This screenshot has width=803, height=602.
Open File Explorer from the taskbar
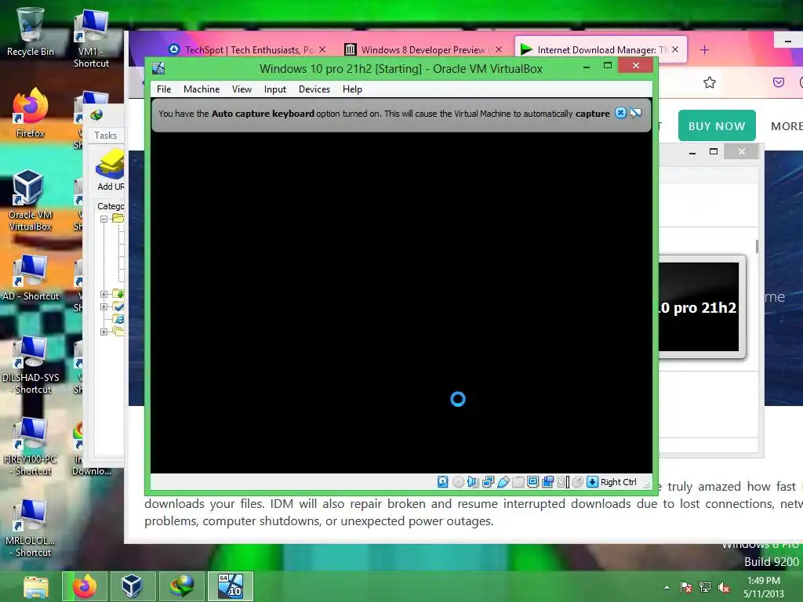tap(36, 586)
